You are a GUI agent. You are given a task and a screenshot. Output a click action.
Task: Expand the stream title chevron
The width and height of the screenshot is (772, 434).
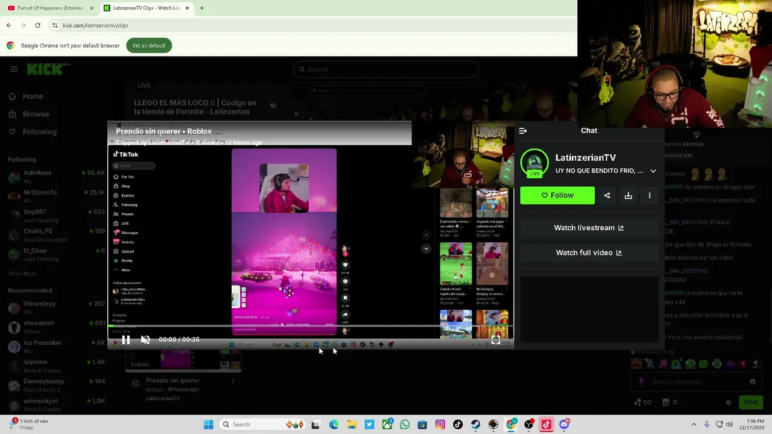(x=653, y=171)
